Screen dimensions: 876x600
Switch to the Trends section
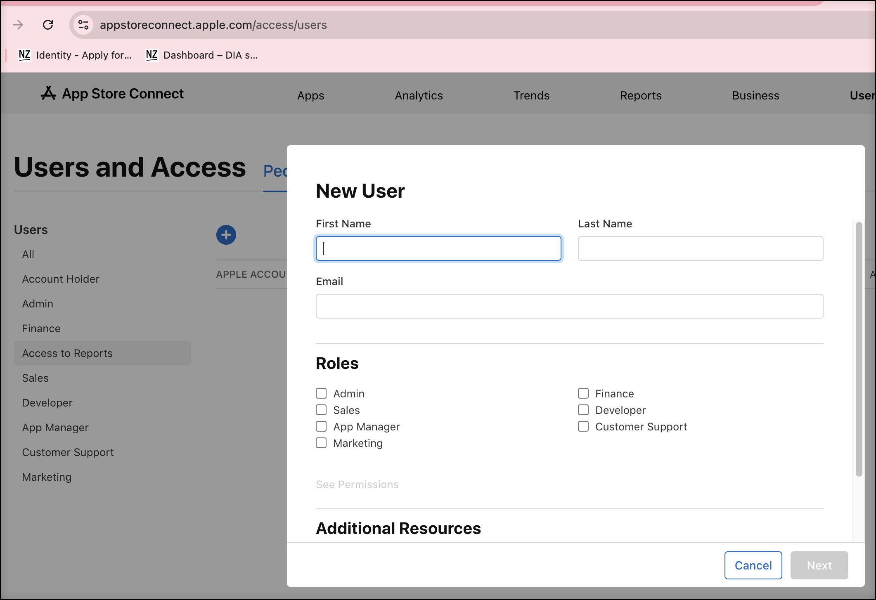point(531,95)
